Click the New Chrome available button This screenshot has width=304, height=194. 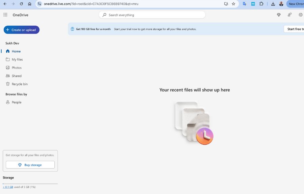click(x=295, y=4)
